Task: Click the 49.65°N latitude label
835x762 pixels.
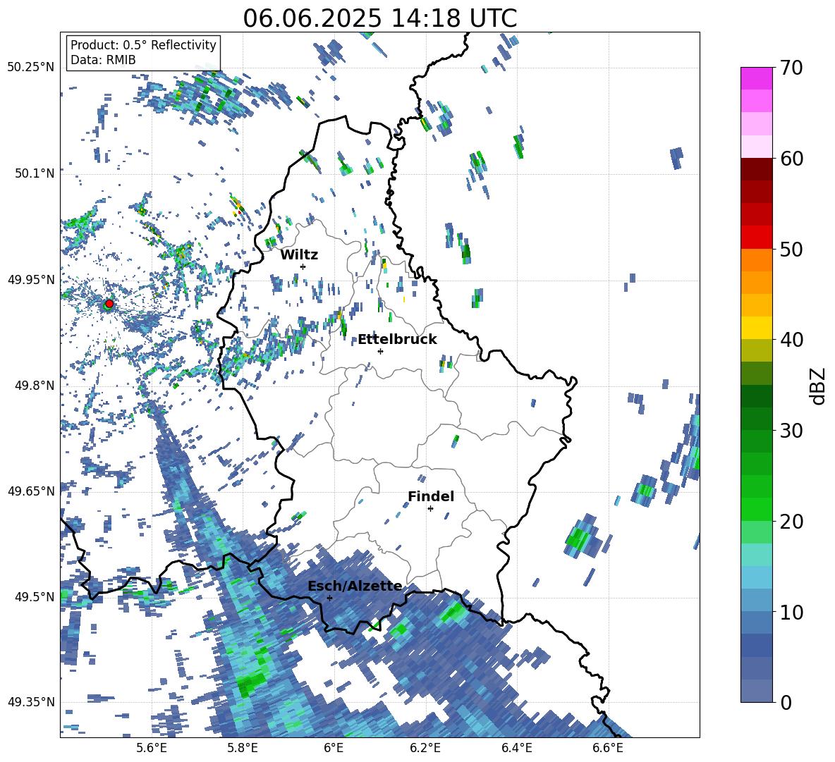Action: pos(31,491)
